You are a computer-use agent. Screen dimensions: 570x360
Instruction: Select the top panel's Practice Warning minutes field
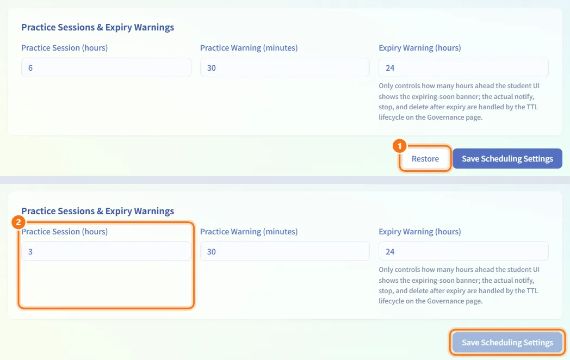pyautogui.click(x=284, y=67)
